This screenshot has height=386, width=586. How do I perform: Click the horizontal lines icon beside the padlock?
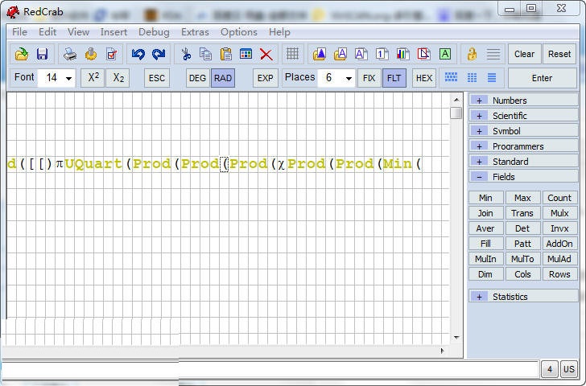(493, 54)
